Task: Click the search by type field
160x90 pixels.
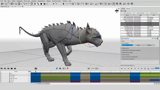Action: pyautogui.click(x=140, y=13)
